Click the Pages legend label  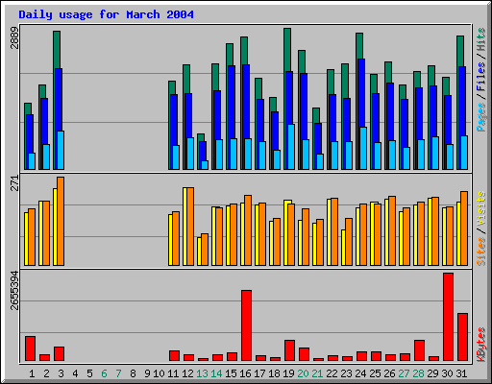(x=481, y=117)
